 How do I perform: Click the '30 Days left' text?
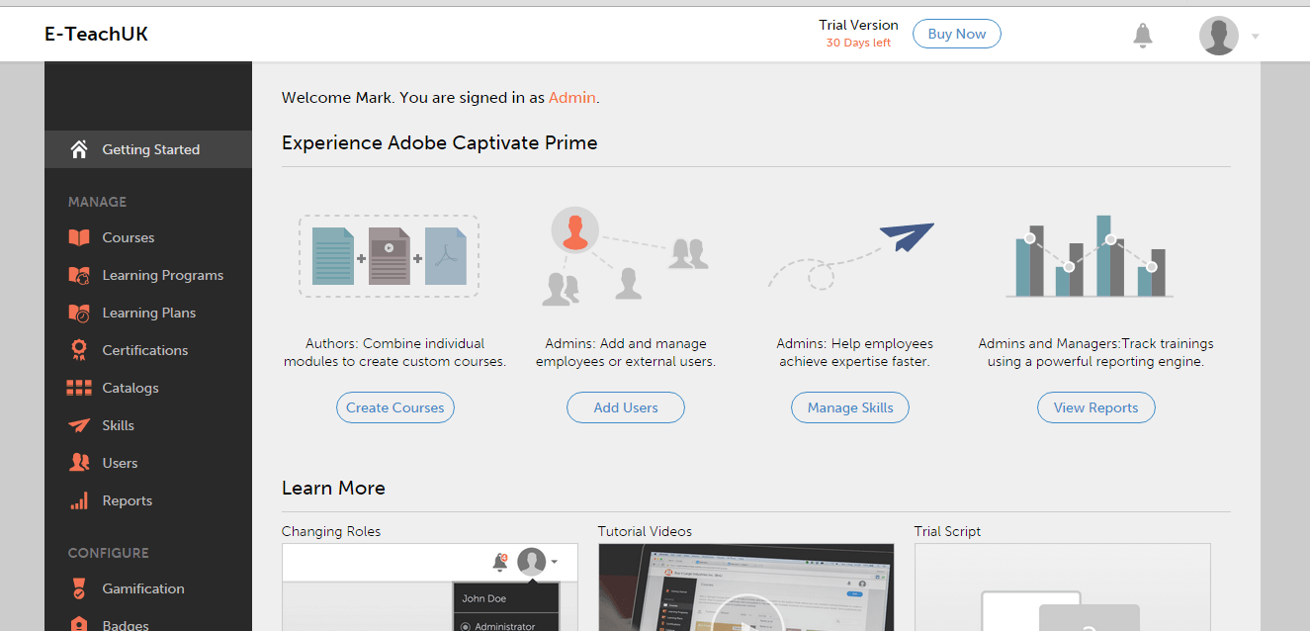[858, 43]
